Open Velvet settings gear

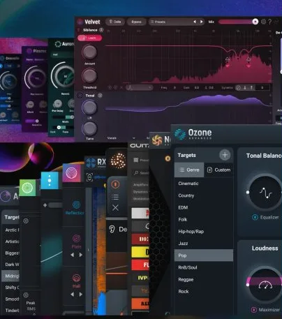coord(263,22)
